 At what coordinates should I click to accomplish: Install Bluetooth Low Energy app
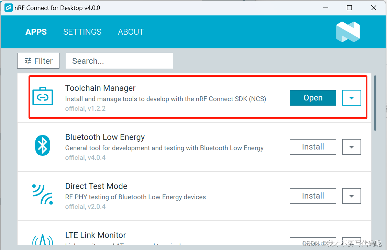[x=313, y=147]
